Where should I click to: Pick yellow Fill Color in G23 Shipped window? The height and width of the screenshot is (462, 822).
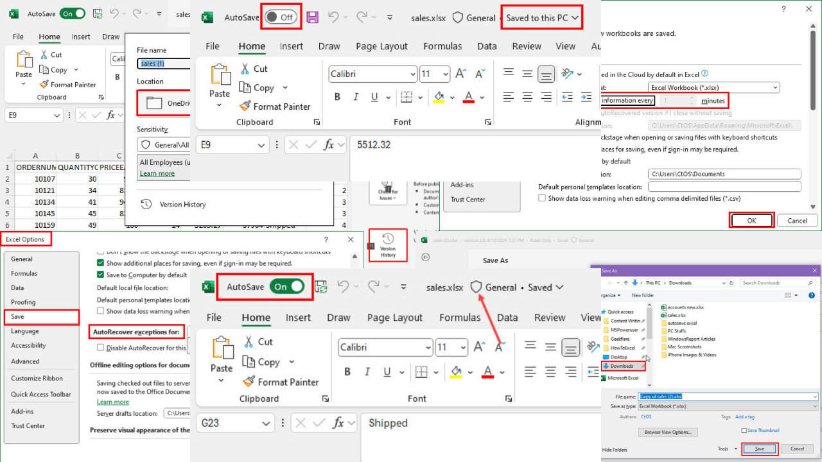456,372
